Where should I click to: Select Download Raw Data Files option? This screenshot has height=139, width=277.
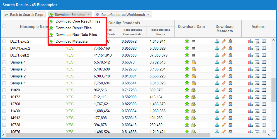click(76, 35)
